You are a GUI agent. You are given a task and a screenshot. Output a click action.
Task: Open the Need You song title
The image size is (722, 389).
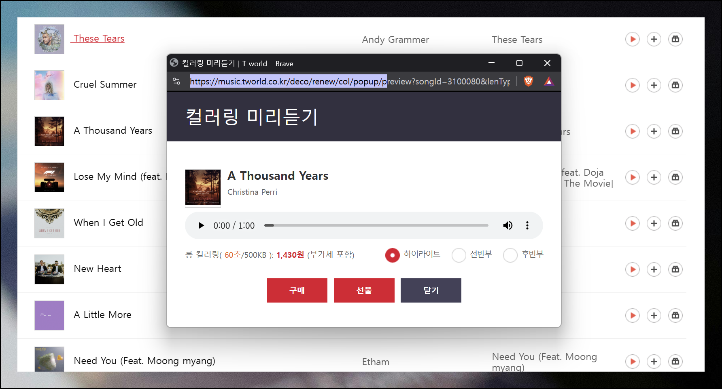(144, 361)
